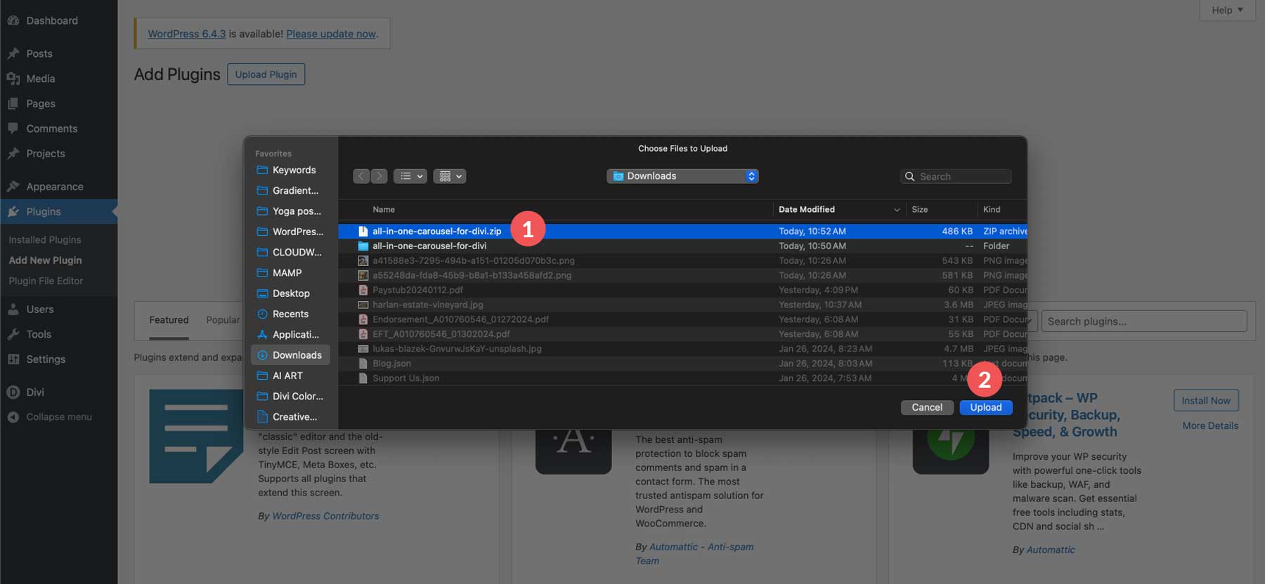The image size is (1265, 584).
Task: Click the Classic Editor plugin thumbnail
Action: (196, 436)
